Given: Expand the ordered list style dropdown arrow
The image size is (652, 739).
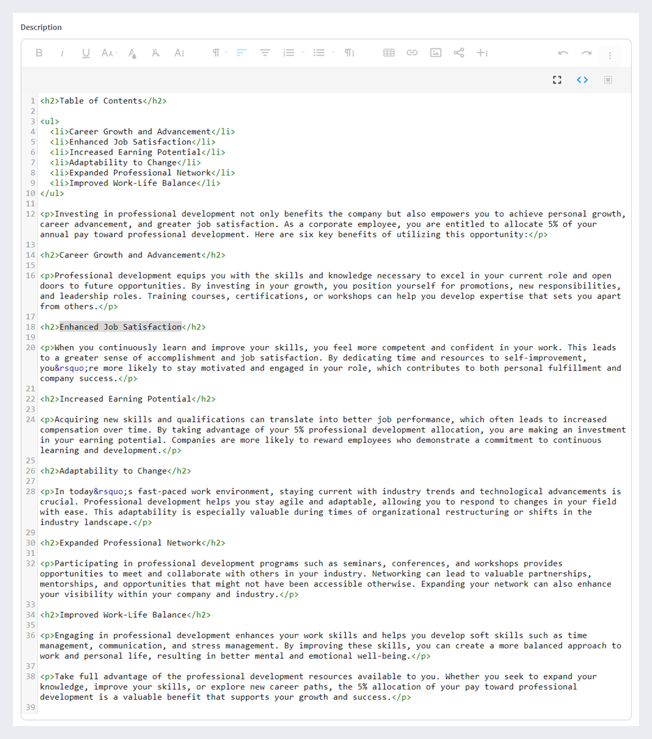Looking at the screenshot, I should pyautogui.click(x=303, y=53).
